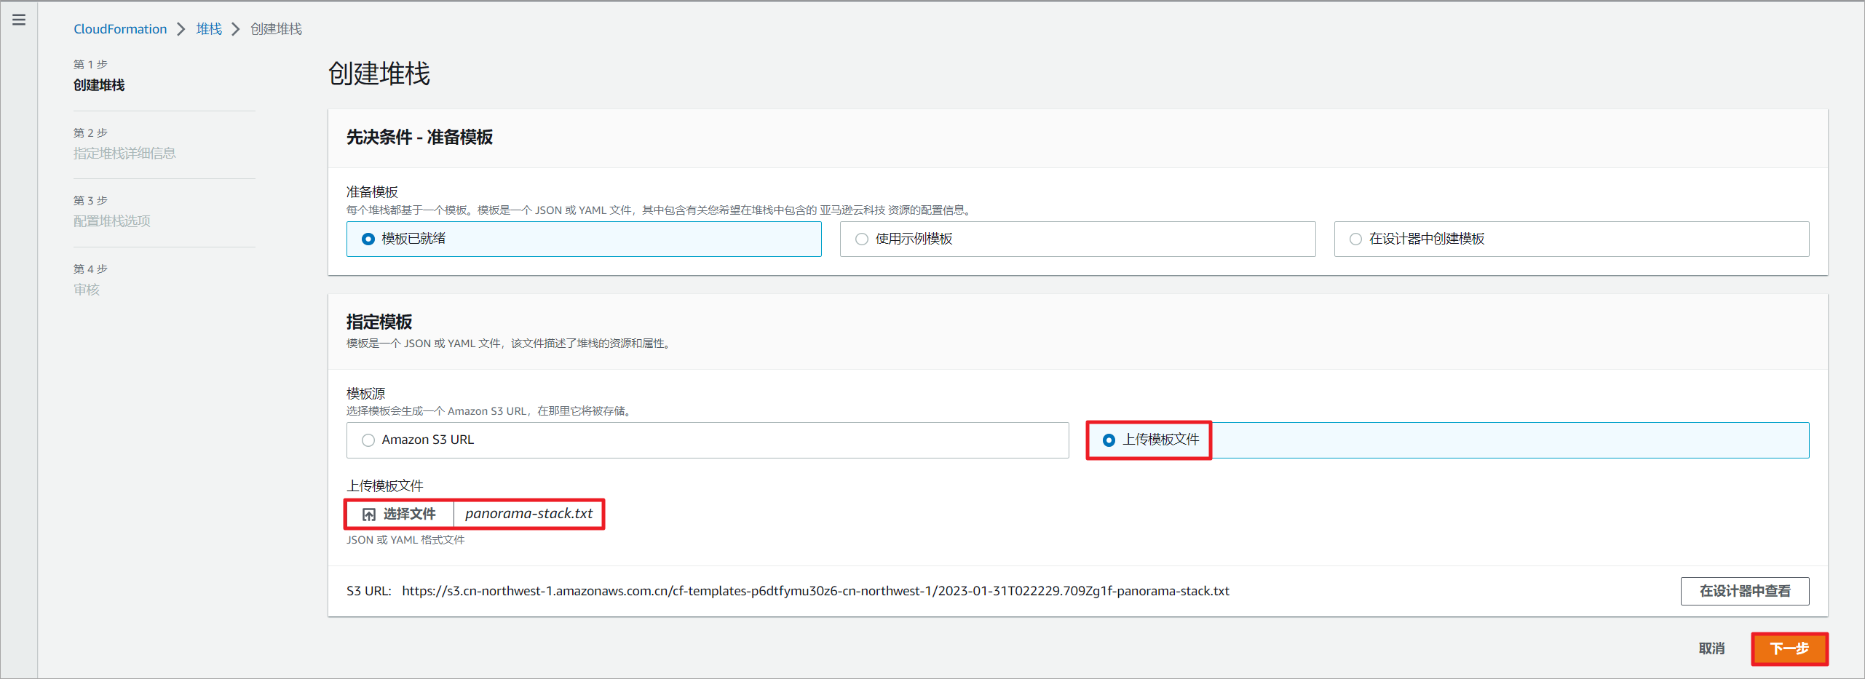The image size is (1865, 679).
Task: Choose the 上传模板文件 template source
Action: (x=1448, y=440)
